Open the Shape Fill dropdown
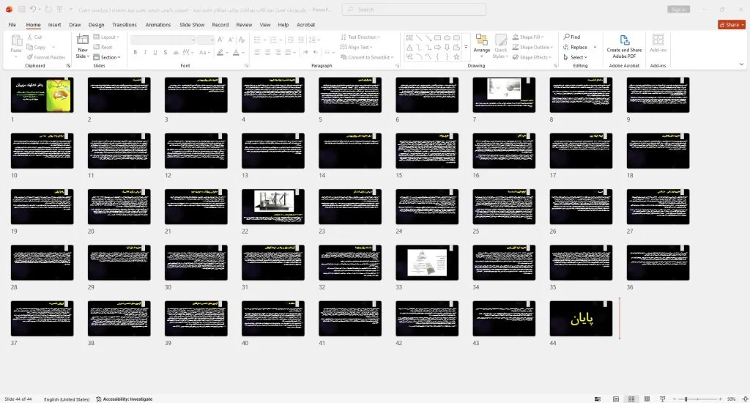This screenshot has width=750, height=403. pos(529,37)
